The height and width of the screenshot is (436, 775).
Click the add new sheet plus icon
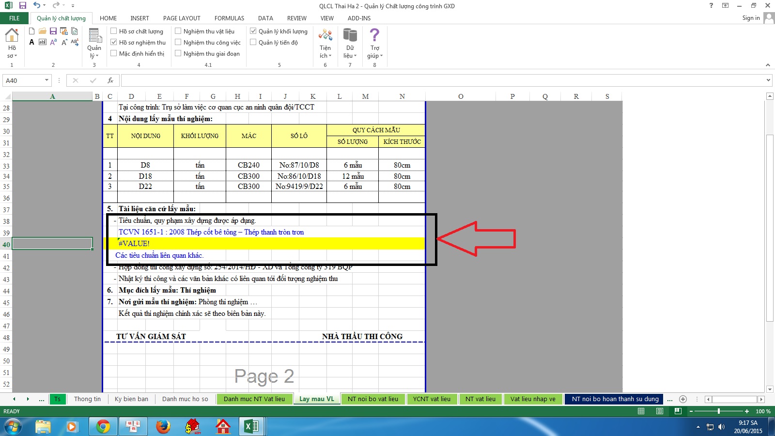pyautogui.click(x=683, y=399)
